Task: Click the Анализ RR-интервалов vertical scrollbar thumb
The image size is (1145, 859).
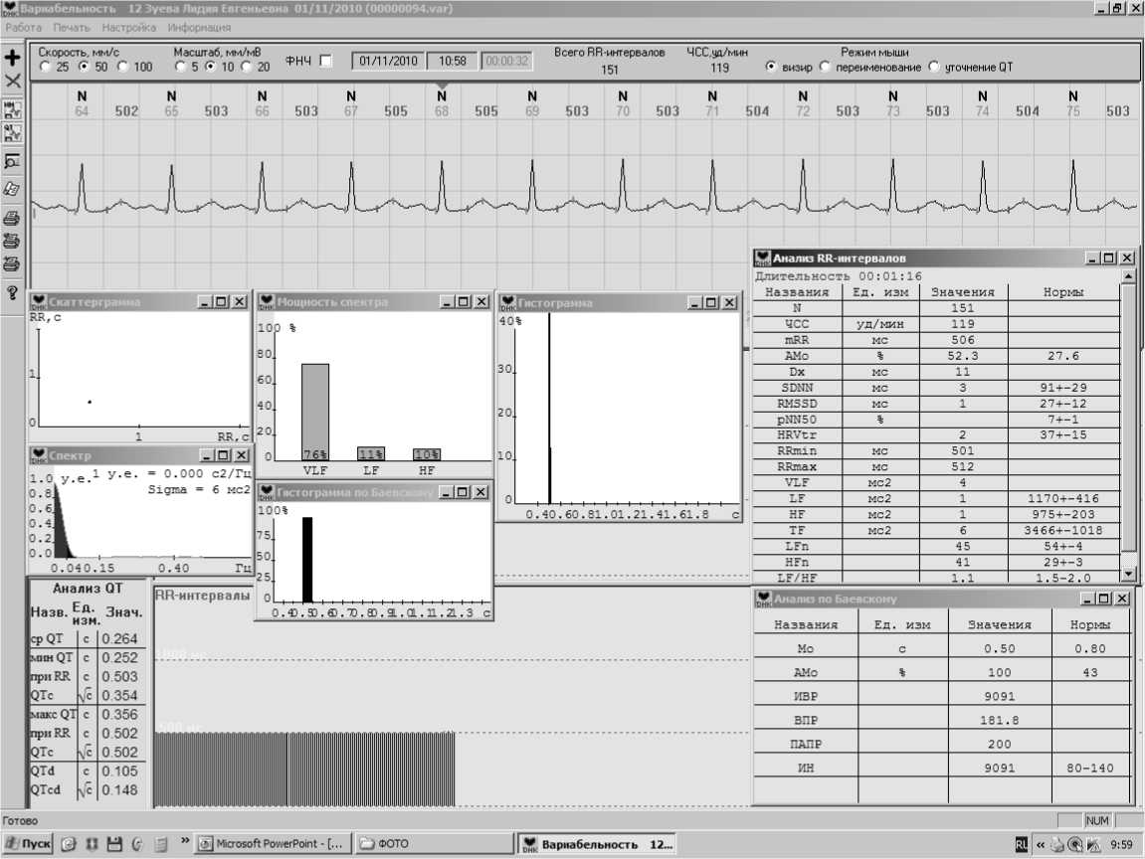Action: click(1129, 418)
